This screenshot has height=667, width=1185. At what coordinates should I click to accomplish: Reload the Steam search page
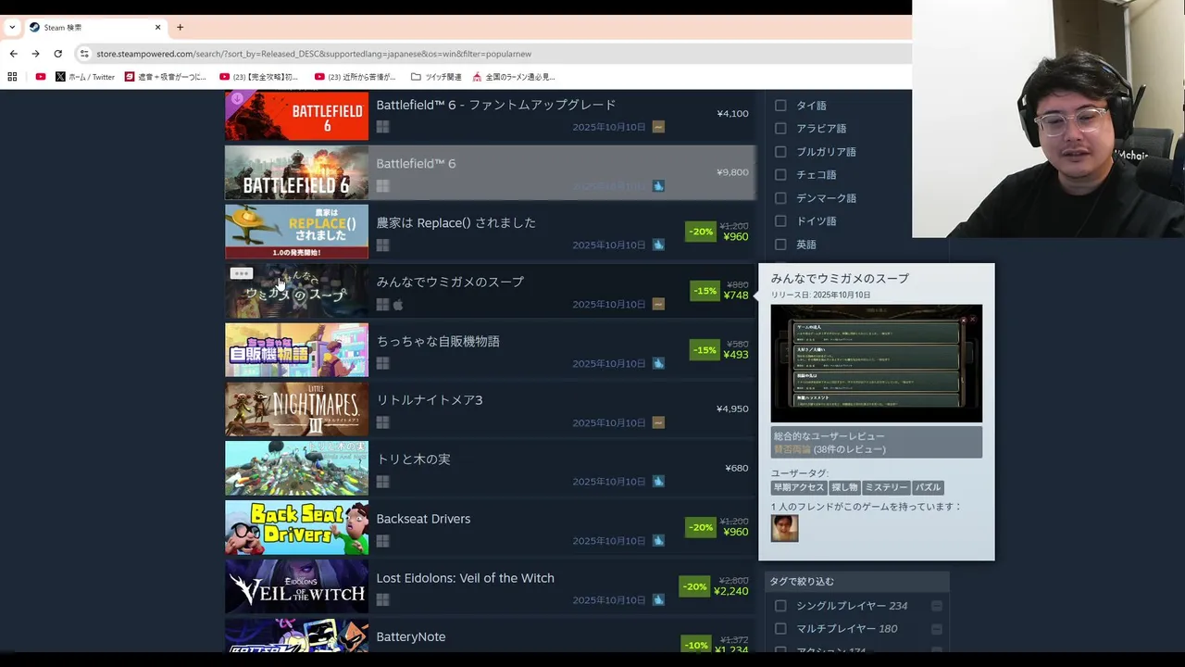[x=57, y=54]
